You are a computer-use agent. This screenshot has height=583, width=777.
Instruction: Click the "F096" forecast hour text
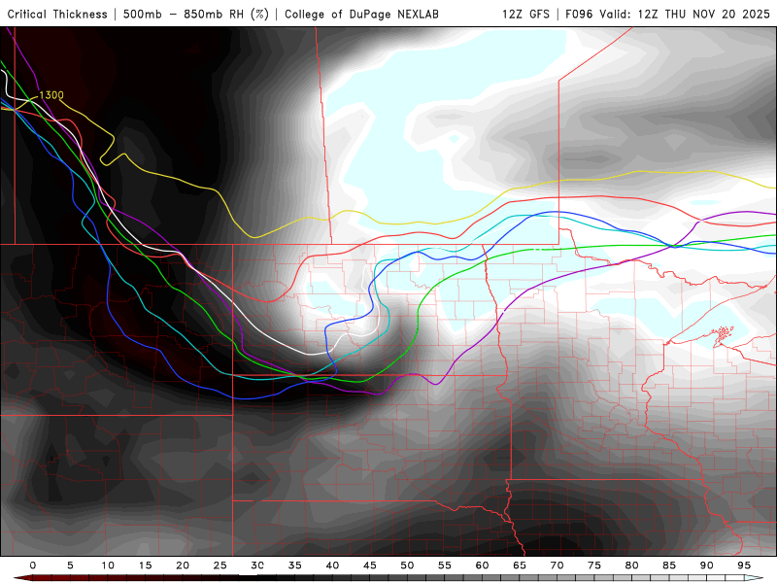coord(579,15)
